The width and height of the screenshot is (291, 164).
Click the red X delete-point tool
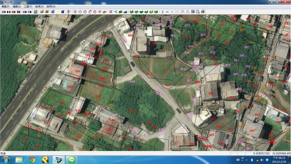pos(172,12)
